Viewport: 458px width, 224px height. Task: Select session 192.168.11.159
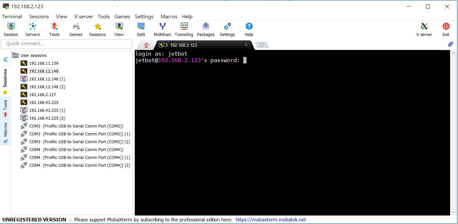coord(39,63)
